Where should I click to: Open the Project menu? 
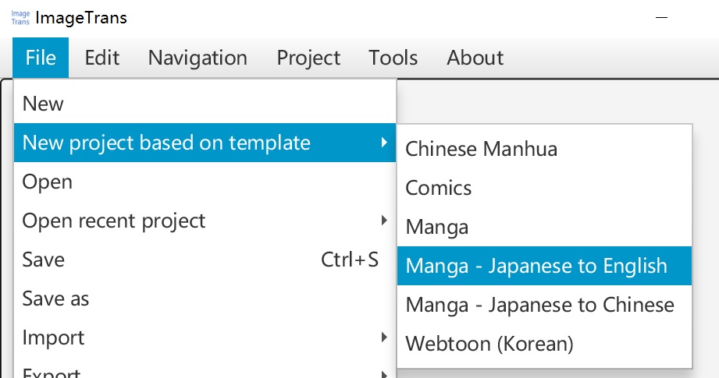coord(308,58)
